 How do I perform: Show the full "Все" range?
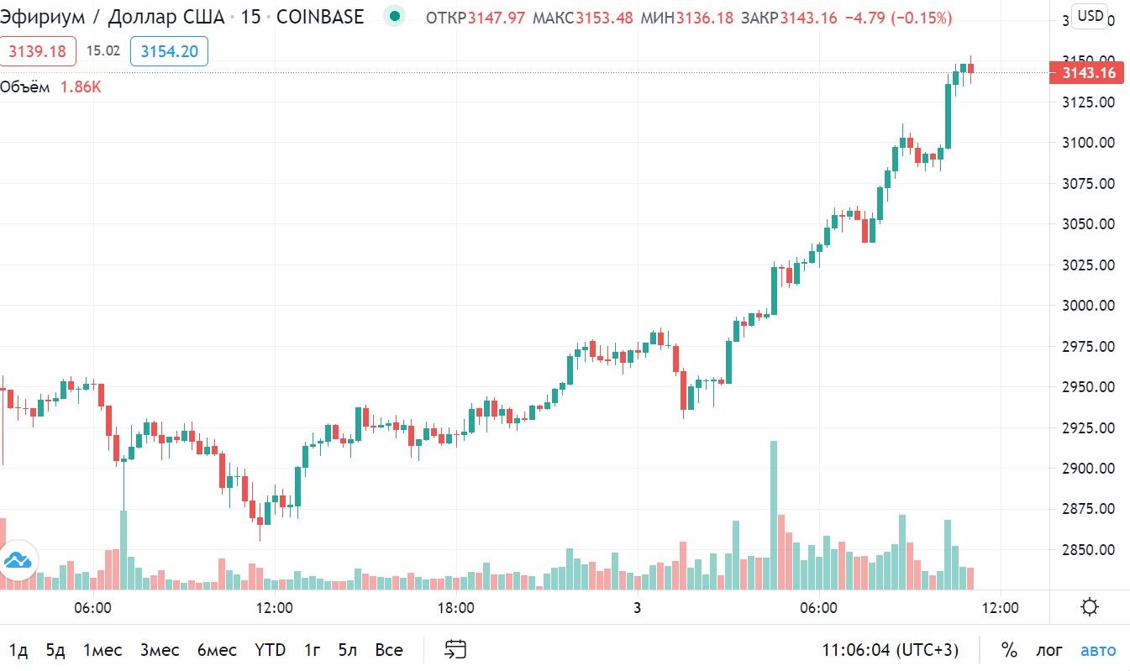point(389,649)
